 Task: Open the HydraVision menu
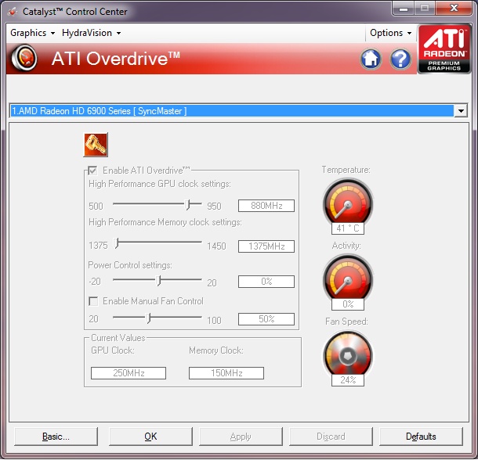pyautogui.click(x=91, y=33)
